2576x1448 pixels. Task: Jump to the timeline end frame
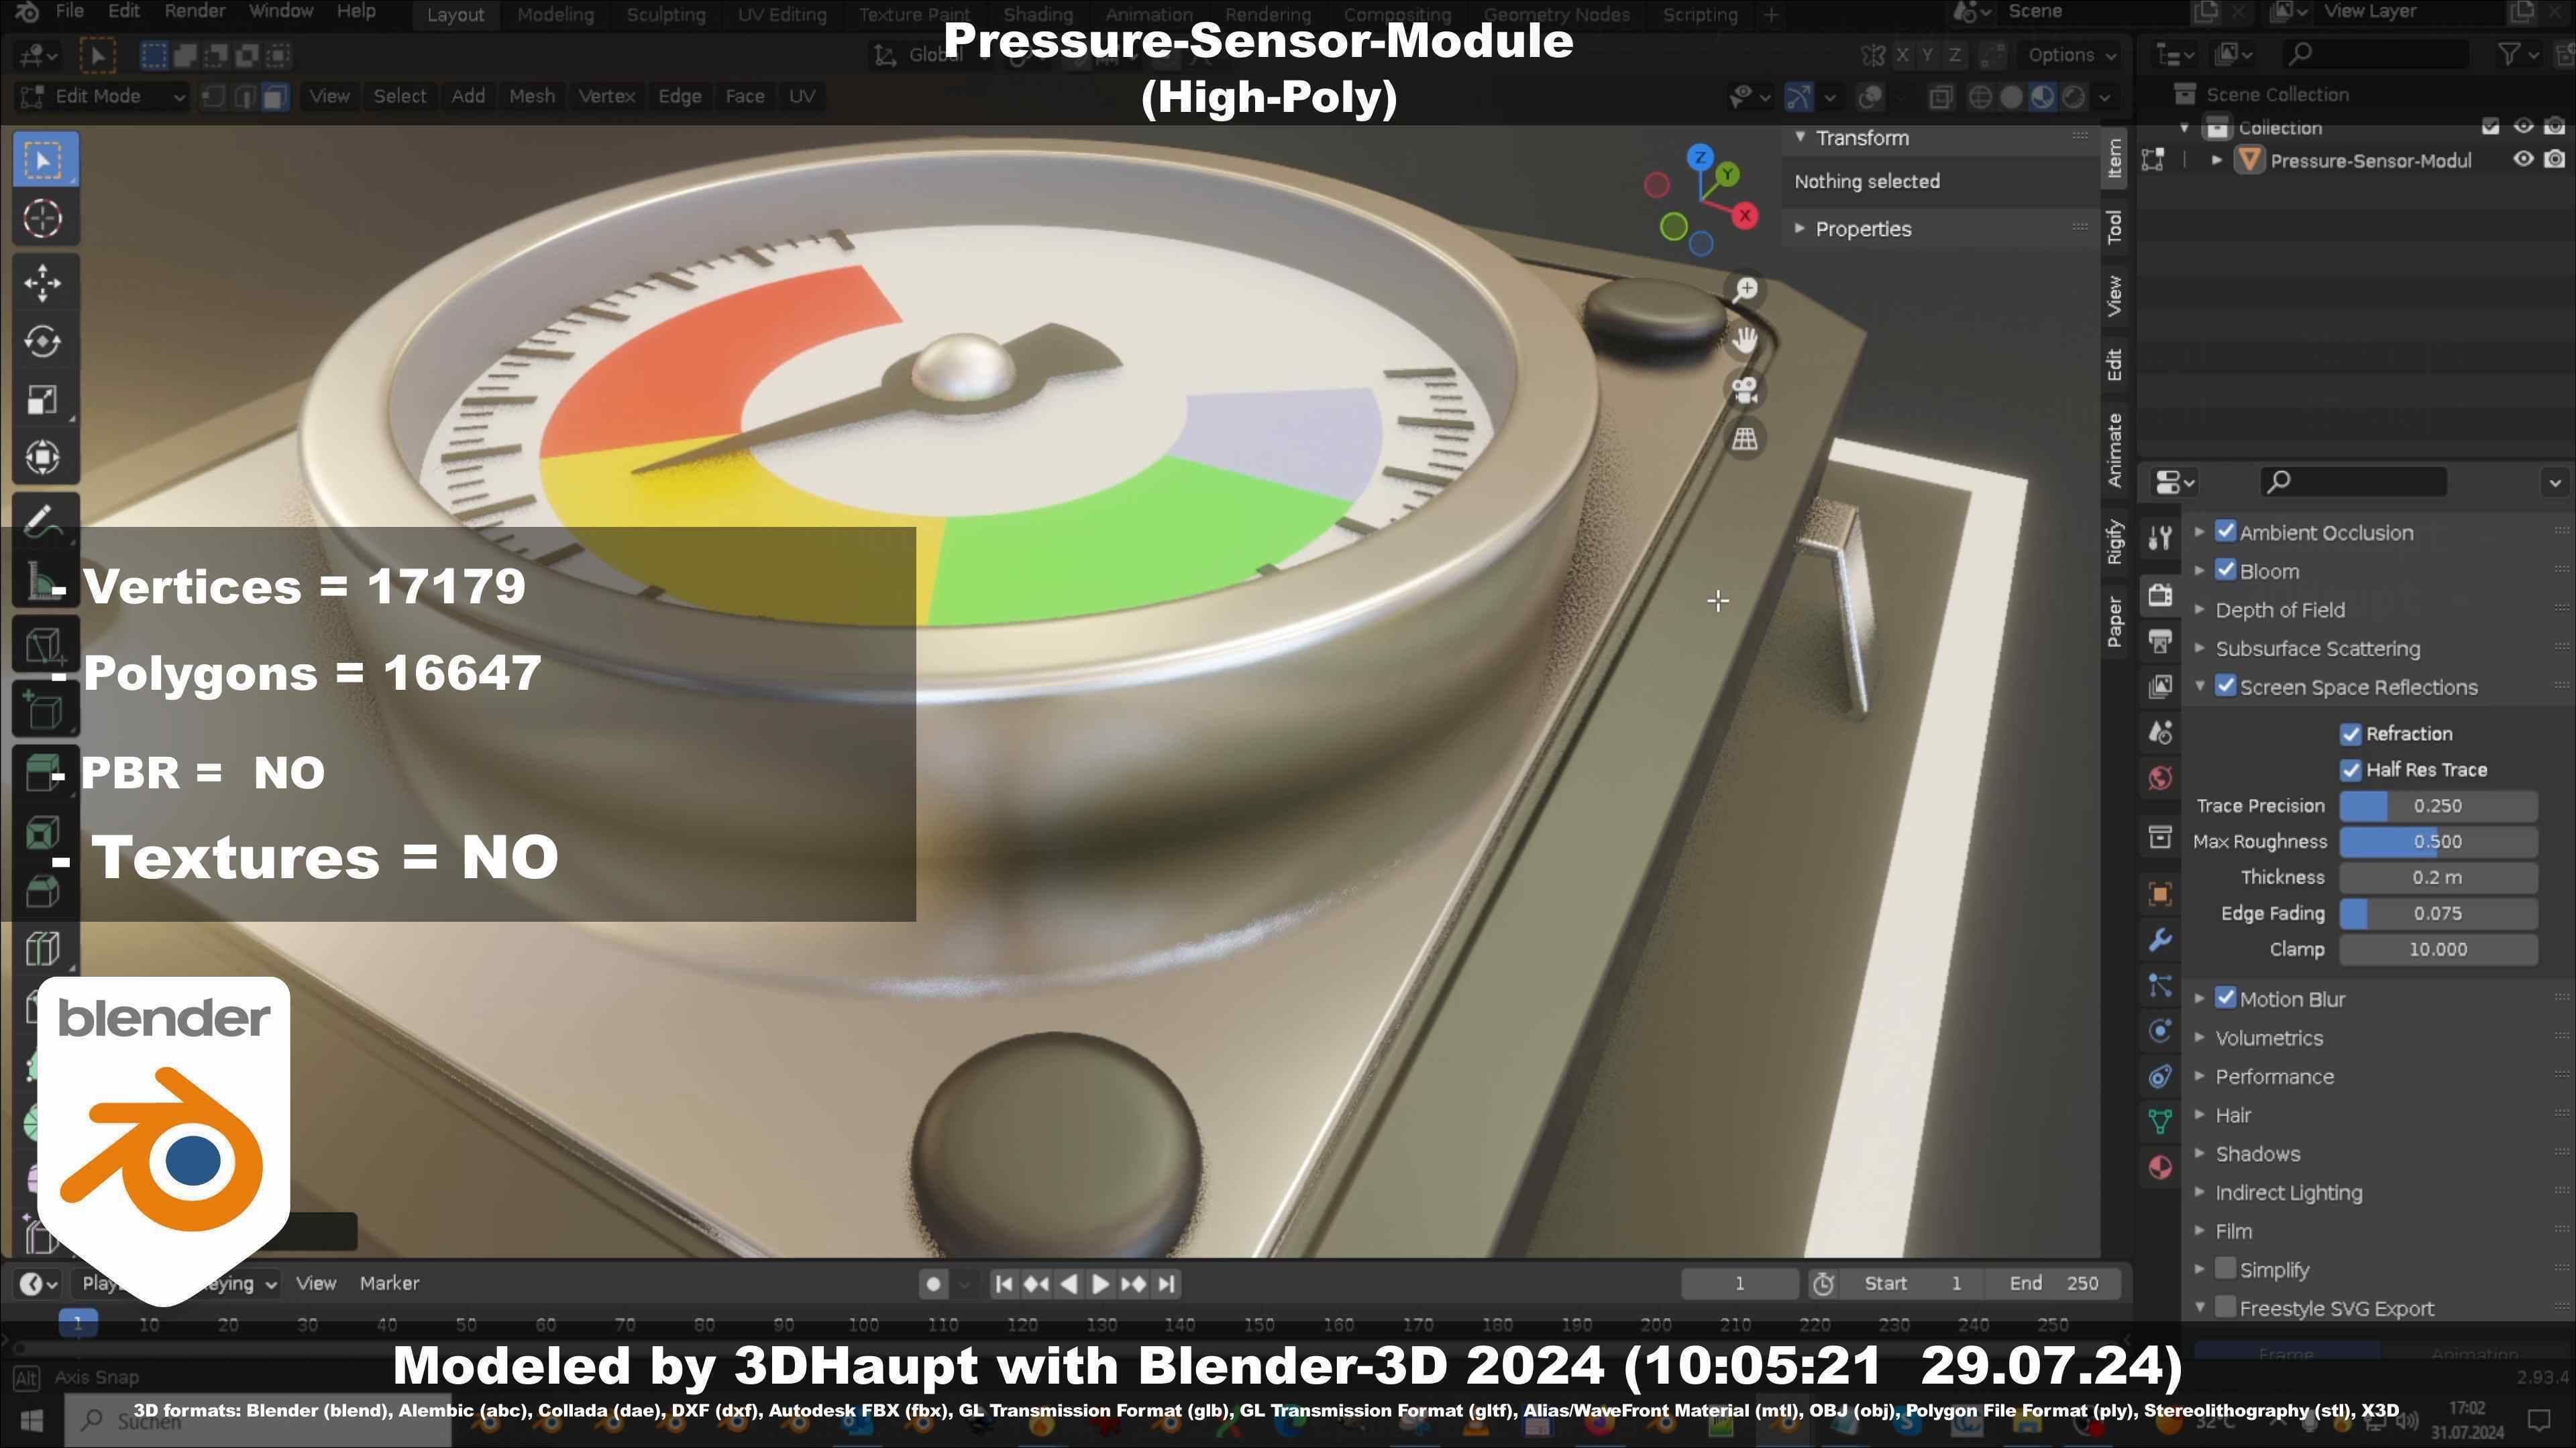coord(1166,1284)
